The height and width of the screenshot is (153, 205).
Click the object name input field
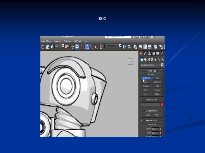pos(150,104)
